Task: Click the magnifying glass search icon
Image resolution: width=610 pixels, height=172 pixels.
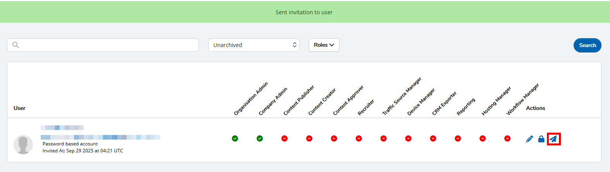Action: click(x=15, y=45)
